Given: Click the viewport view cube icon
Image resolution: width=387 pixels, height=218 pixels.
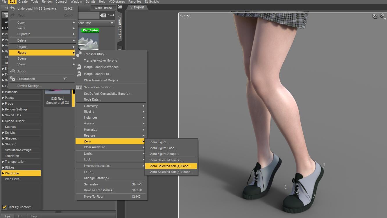Looking at the screenshot, I should [x=382, y=16].
